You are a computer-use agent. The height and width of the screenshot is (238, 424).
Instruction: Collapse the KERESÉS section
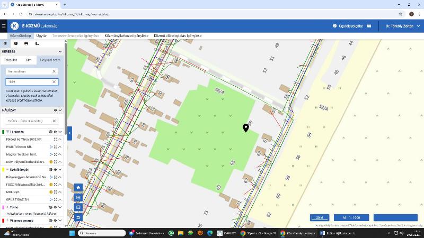point(60,51)
